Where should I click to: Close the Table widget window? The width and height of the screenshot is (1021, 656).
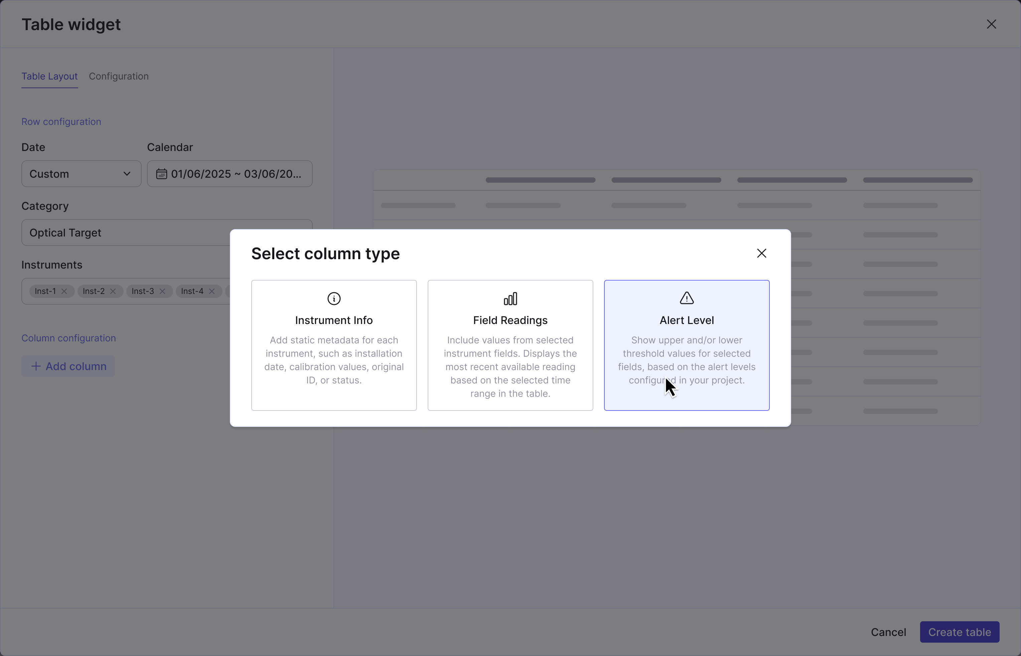tap(991, 24)
